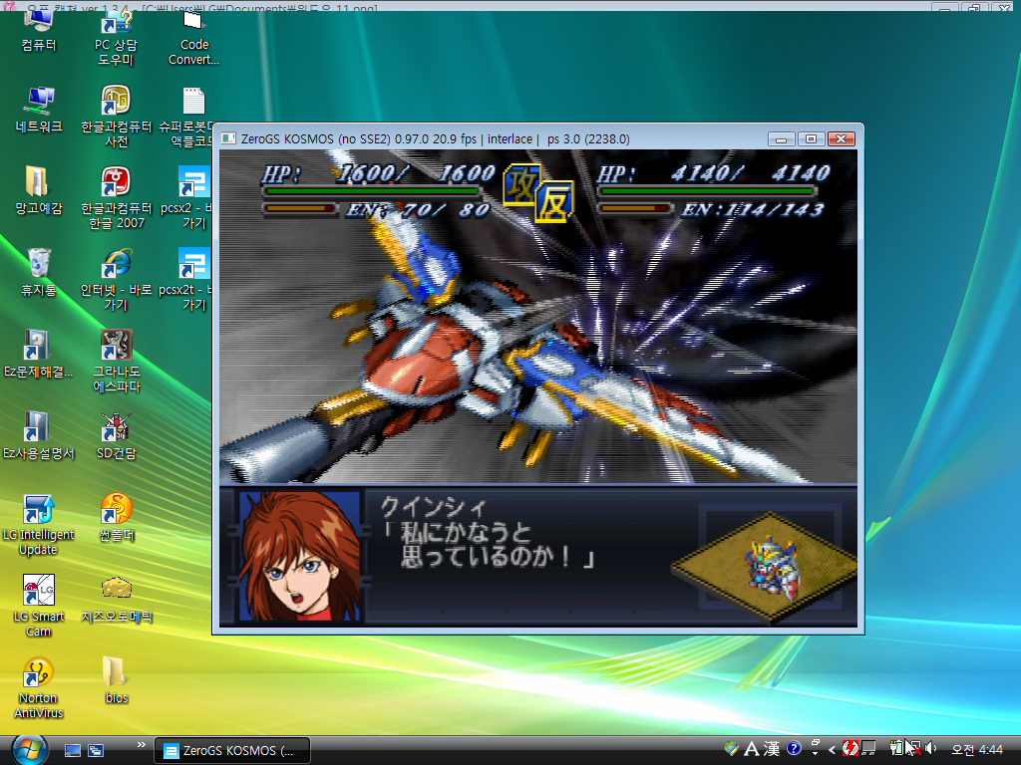The height and width of the screenshot is (765, 1021).
Task: Toggle the IME 'A' input mode indicator
Action: tap(752, 749)
